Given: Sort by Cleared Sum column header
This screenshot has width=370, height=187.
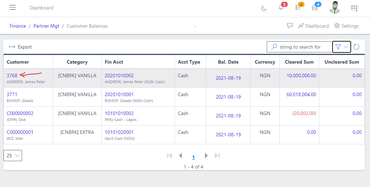Looking at the screenshot, I should (299, 62).
